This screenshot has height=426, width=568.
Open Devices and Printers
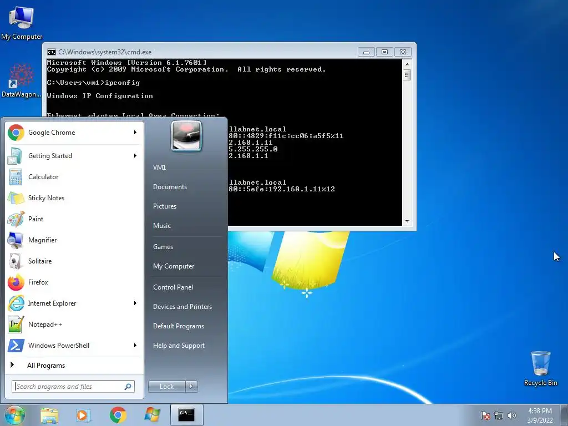pyautogui.click(x=182, y=307)
